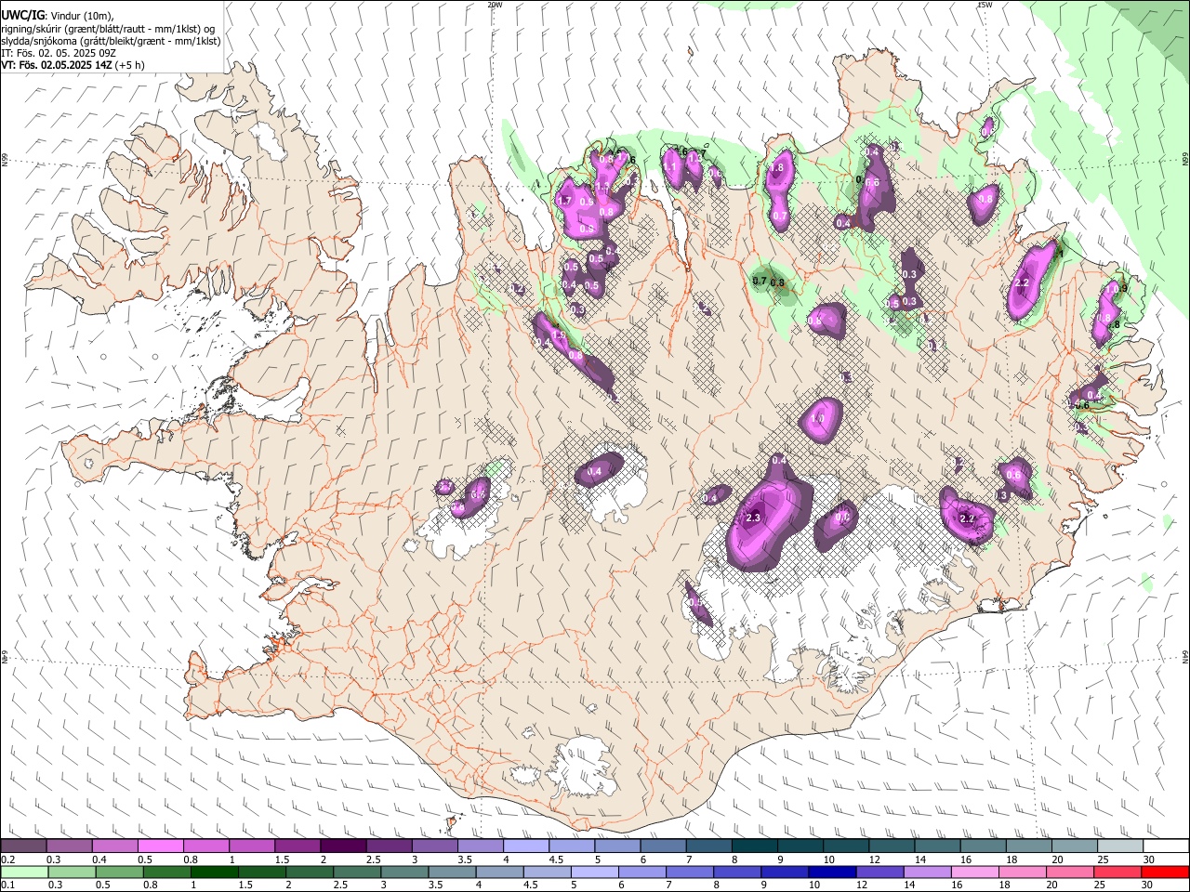
Task: Click the 0.2–0.3 snow legend swatch
Action: click(x=23, y=846)
